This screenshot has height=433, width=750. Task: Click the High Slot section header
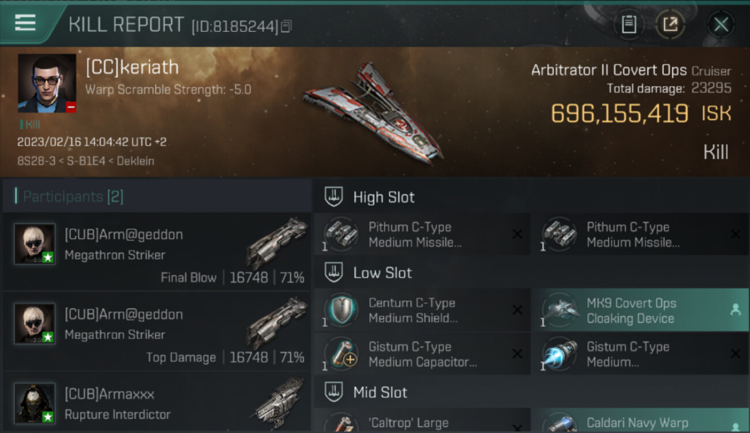[x=531, y=197]
